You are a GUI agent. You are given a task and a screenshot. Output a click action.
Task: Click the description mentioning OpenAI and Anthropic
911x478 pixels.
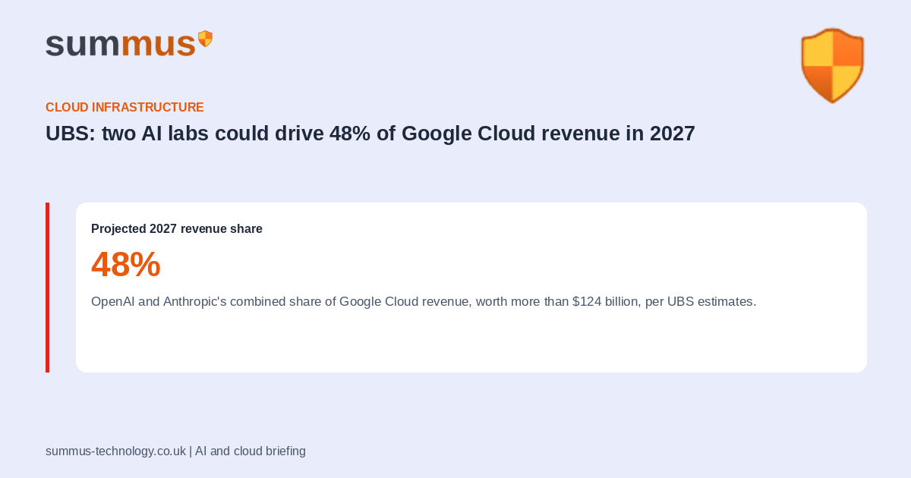tap(424, 301)
